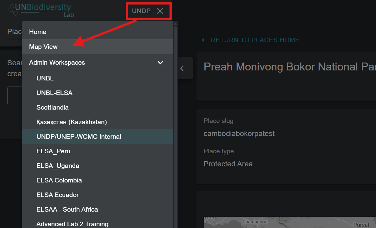Select UNDP/UNEP-WCMC Internal workspace
Screen dimensions: 376x228
pos(79,137)
